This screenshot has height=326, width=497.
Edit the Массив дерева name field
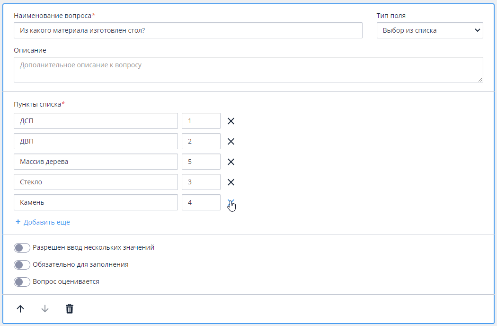(x=96, y=162)
